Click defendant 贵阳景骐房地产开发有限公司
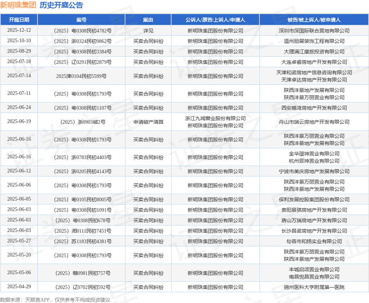This screenshot has height=303, width=369. [314, 210]
